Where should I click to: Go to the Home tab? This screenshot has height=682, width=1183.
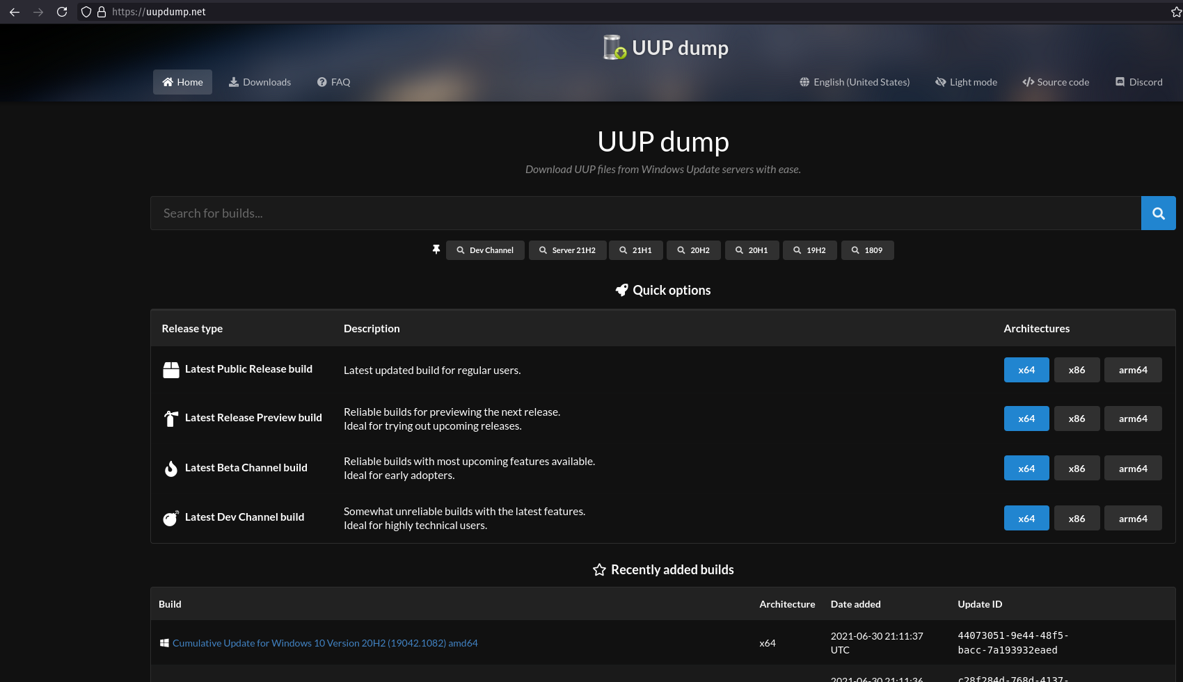pyautogui.click(x=182, y=82)
